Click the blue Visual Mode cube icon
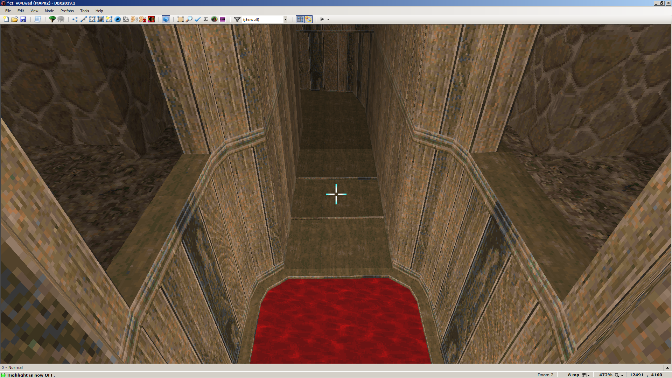Viewport: 672px width, 378px height. [166, 19]
